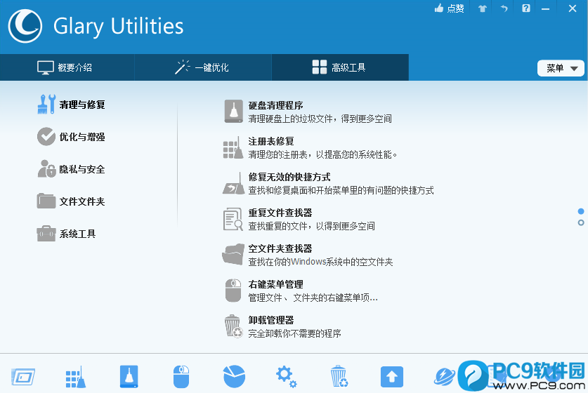The image size is (588, 393).
Task: Select the 高级工具 tab
Action: click(340, 67)
